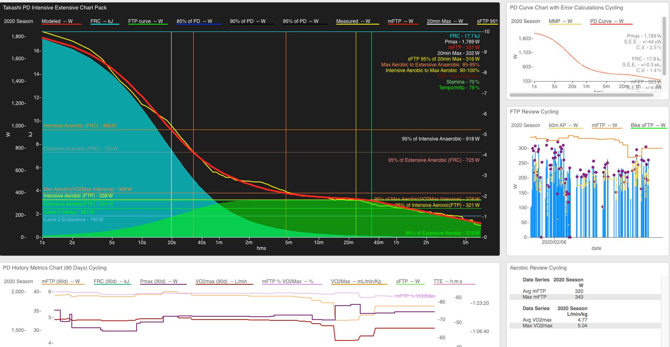Screen dimensions: 670x347
Task: Click the 'iLevel 2 Endurance - 192 W' label
Action: coord(73,220)
